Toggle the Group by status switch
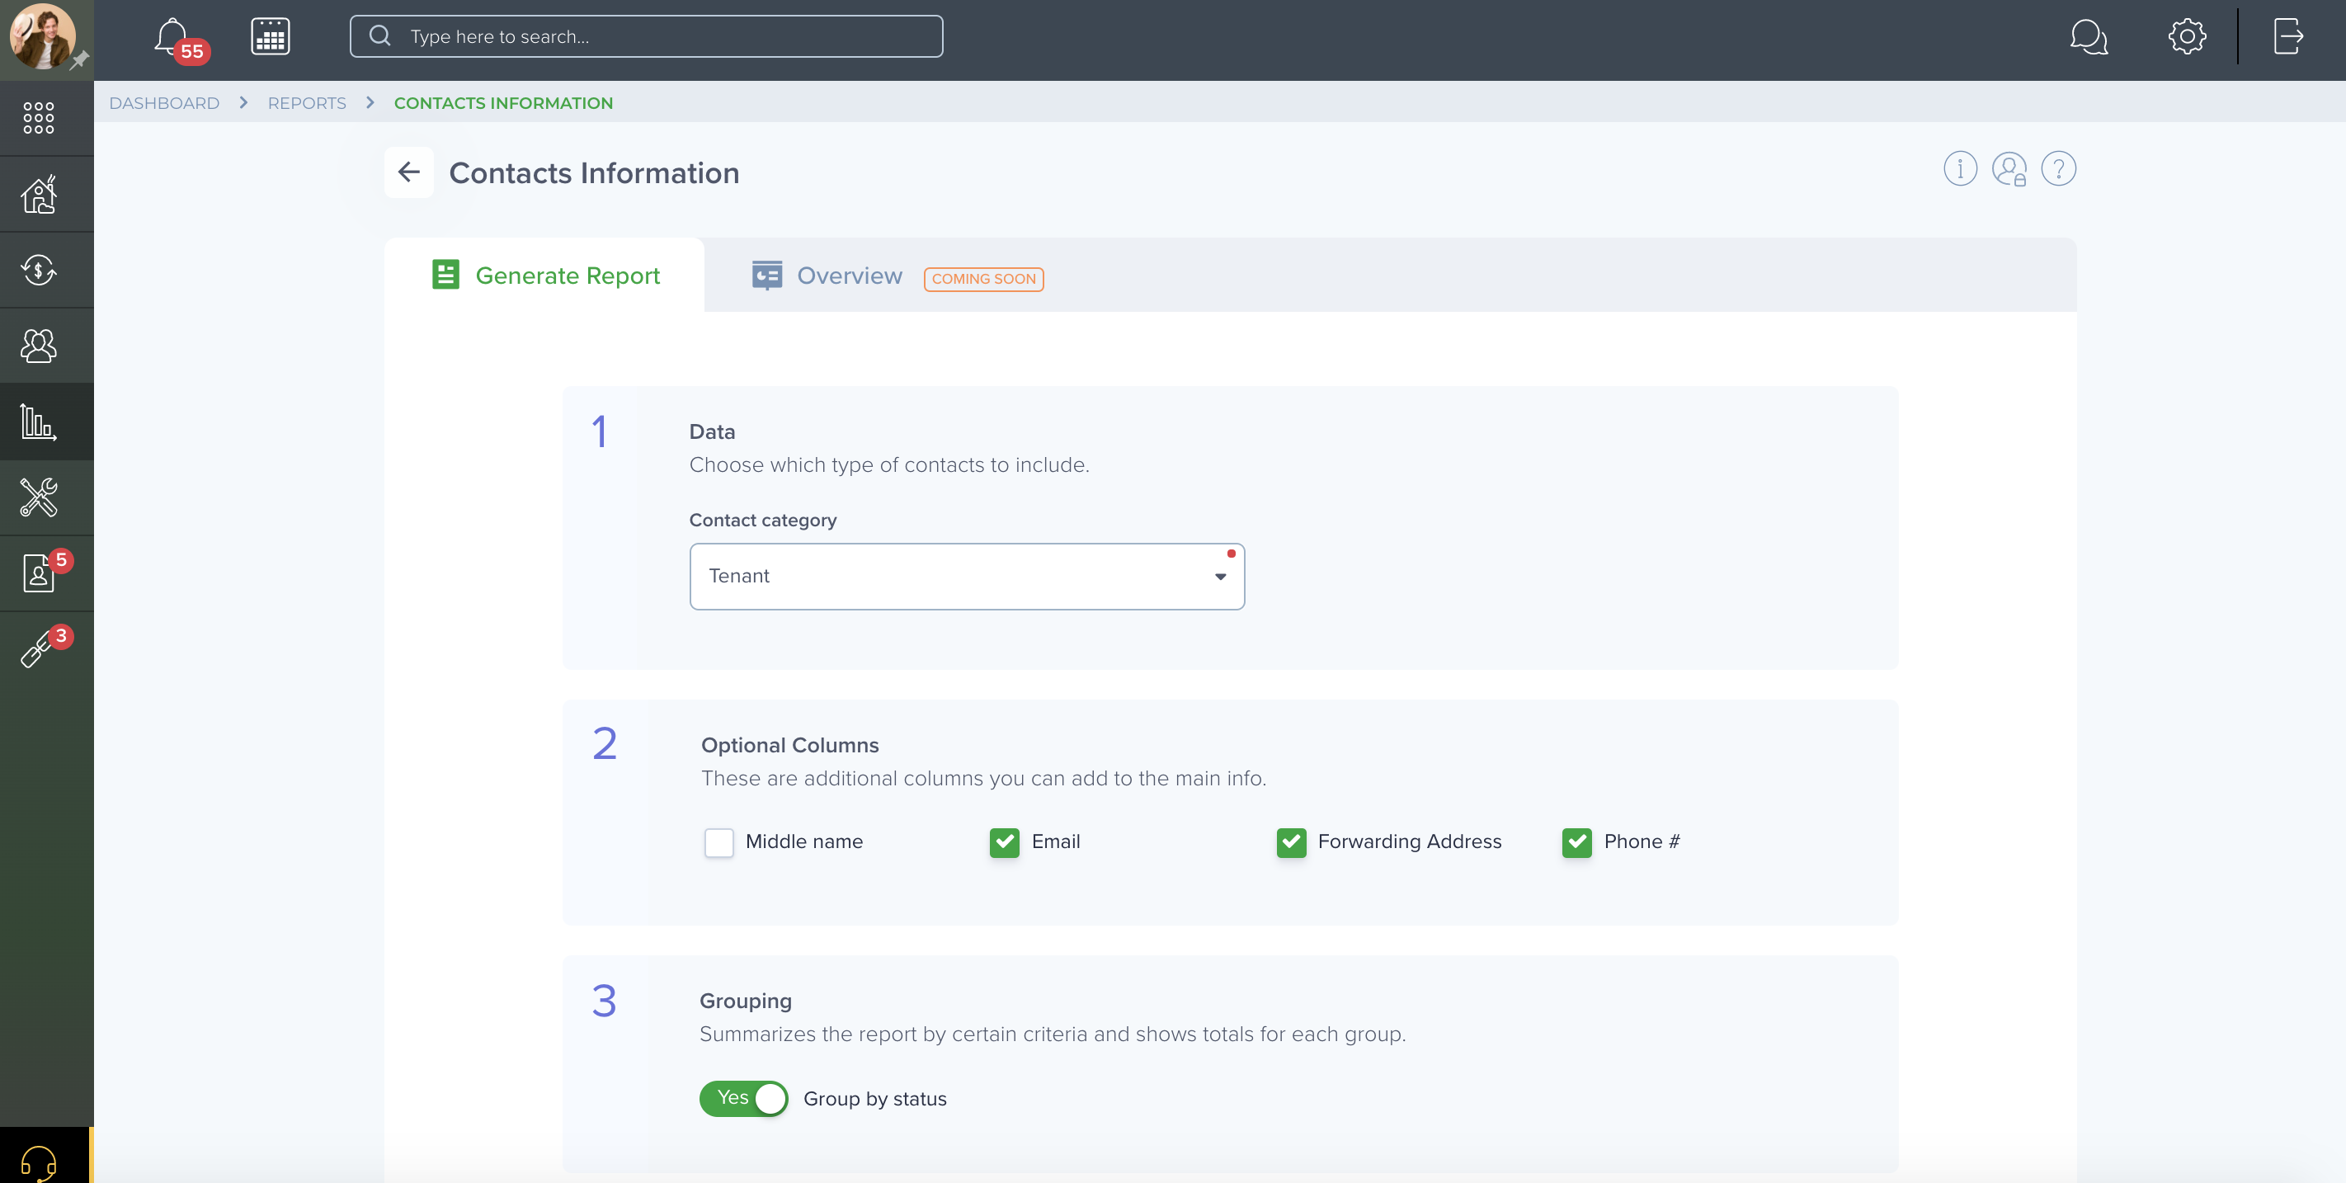 (x=743, y=1098)
